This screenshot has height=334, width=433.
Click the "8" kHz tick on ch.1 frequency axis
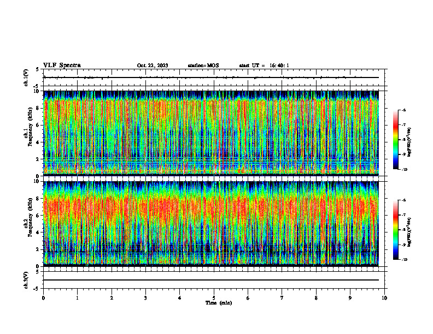tap(38, 108)
